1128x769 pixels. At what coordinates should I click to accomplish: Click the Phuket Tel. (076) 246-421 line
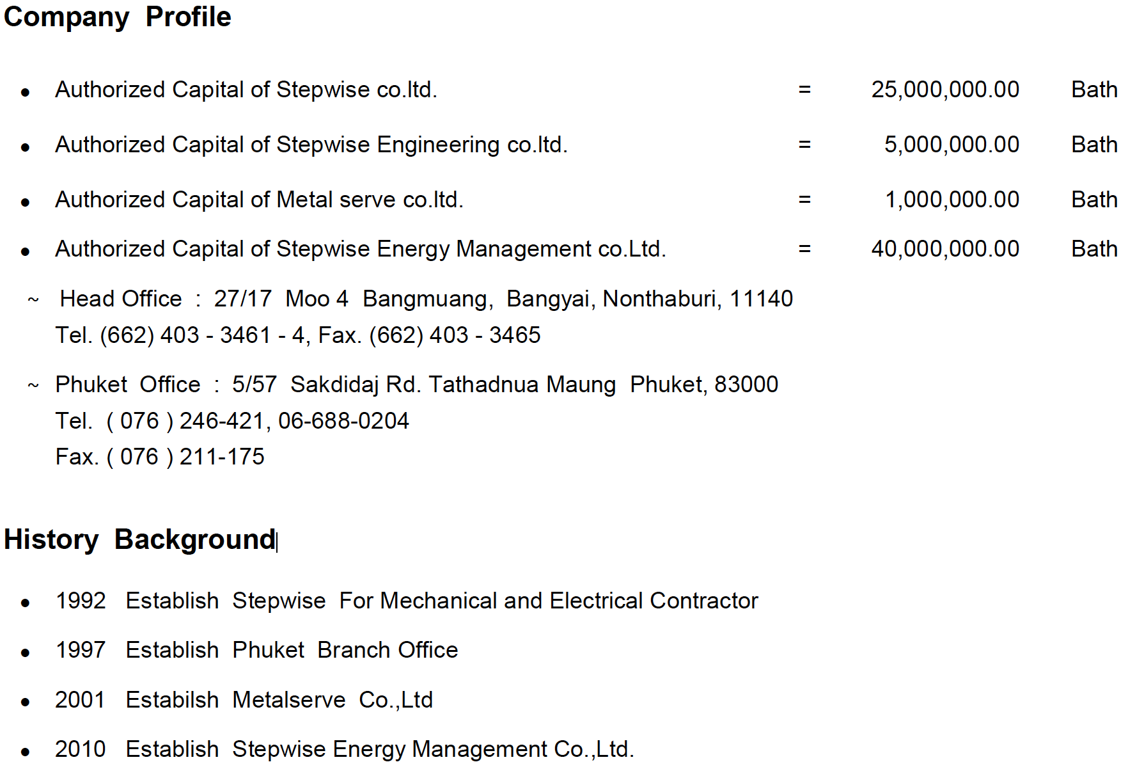[x=231, y=421]
